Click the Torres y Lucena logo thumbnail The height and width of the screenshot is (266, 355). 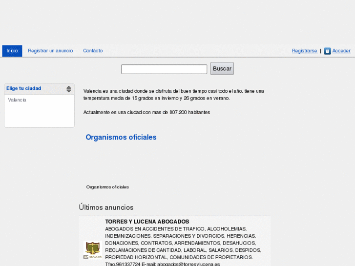93,250
